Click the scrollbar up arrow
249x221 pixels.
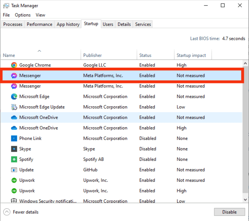point(245,63)
